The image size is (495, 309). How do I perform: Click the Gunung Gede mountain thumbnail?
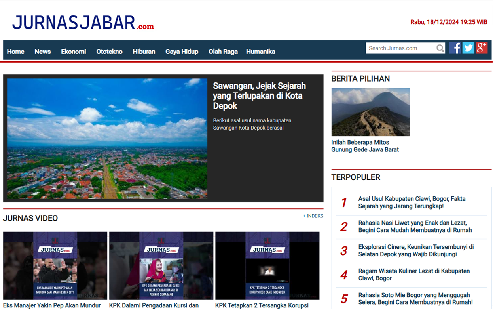click(370, 112)
